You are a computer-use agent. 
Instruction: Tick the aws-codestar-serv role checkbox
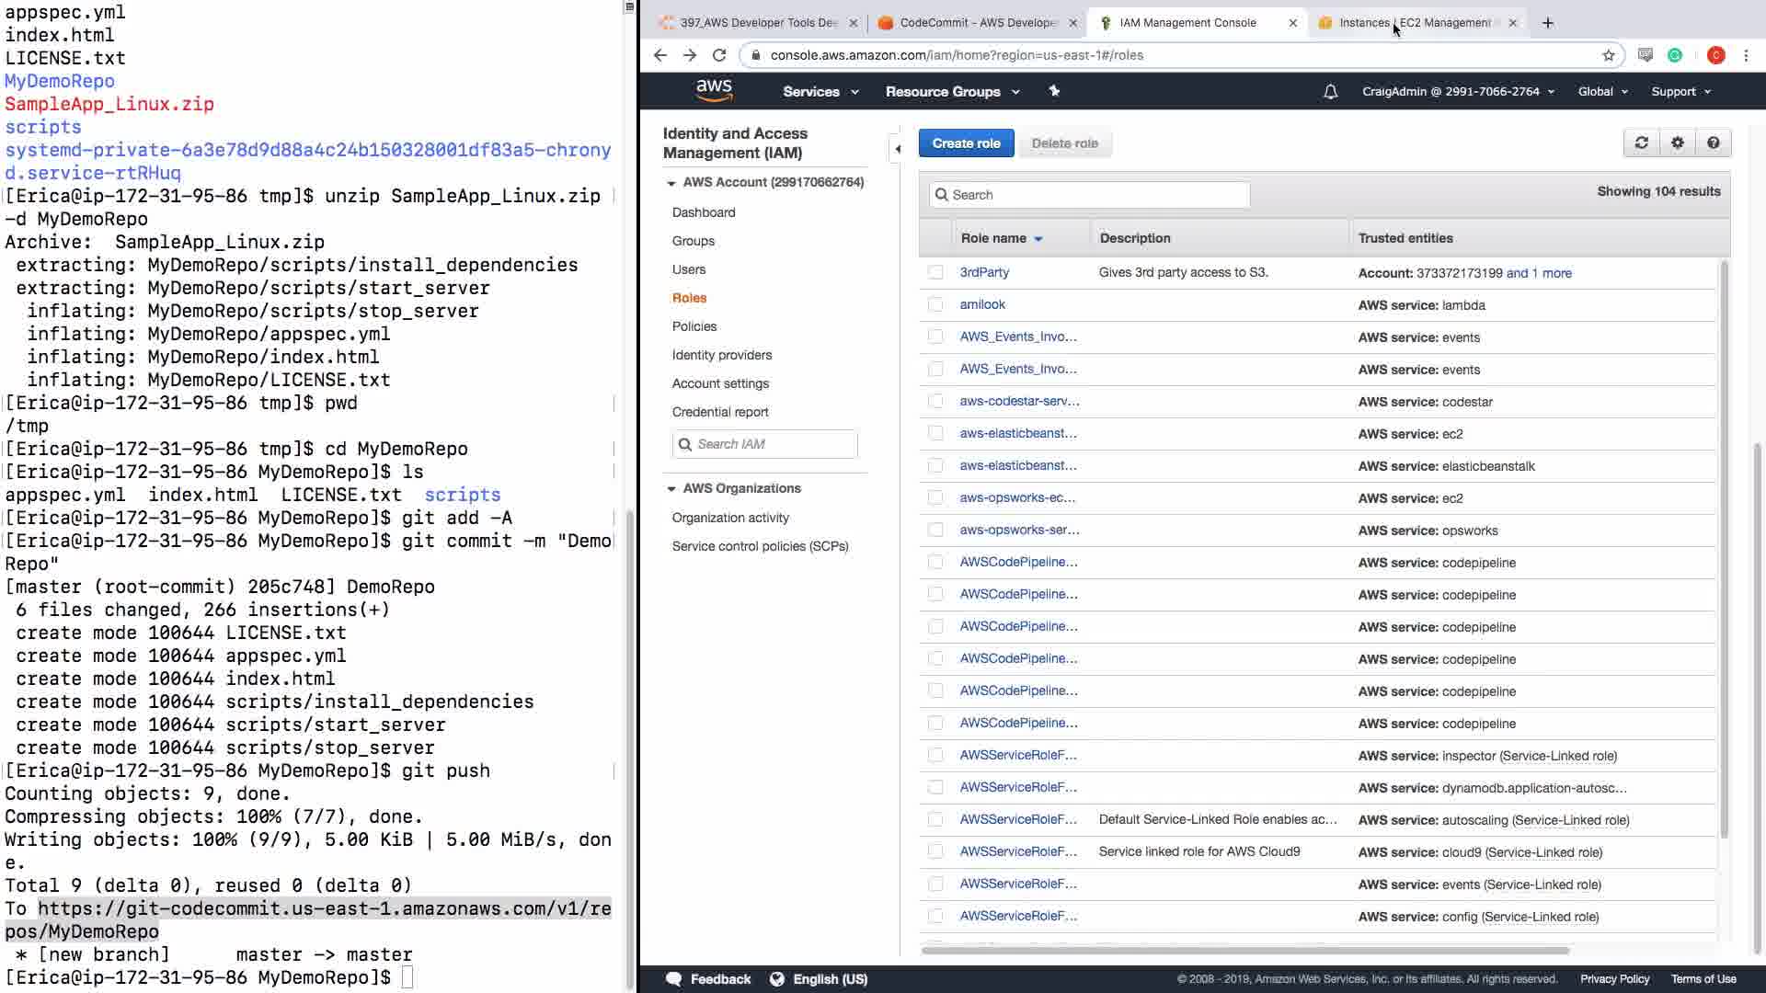(935, 401)
